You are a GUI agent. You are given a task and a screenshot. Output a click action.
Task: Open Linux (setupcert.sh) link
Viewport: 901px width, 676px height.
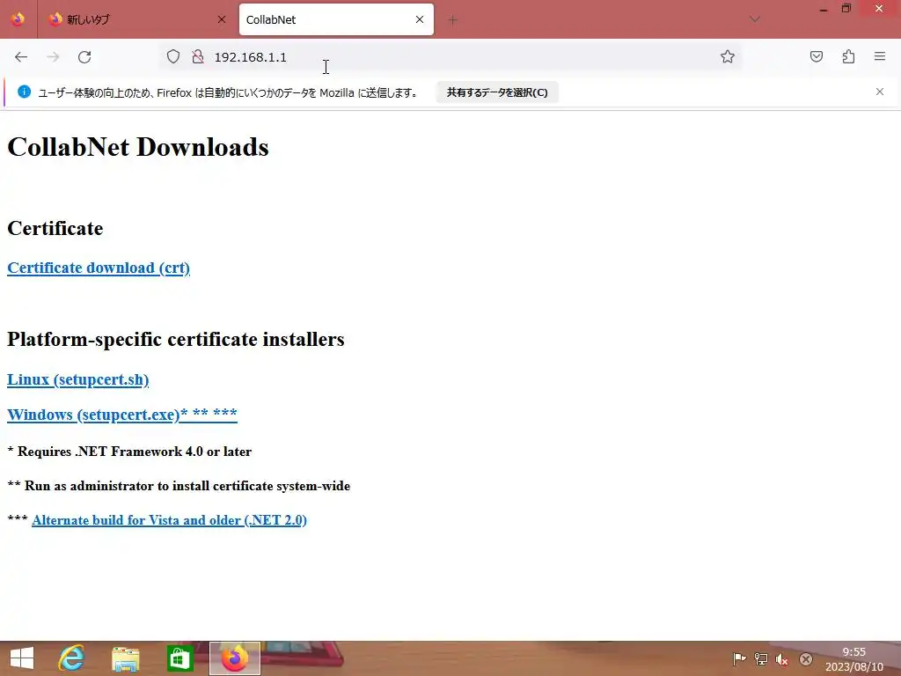(78, 379)
